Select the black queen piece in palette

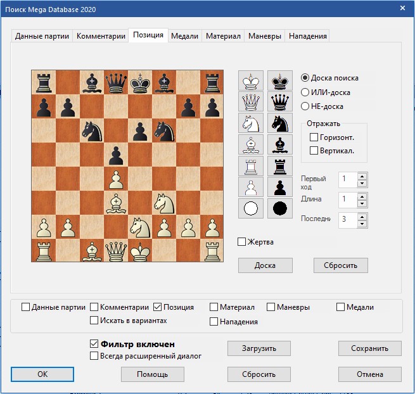point(279,103)
